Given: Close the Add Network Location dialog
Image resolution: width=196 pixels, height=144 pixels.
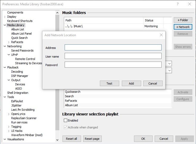Looking at the screenshot, I should coord(161,35).
